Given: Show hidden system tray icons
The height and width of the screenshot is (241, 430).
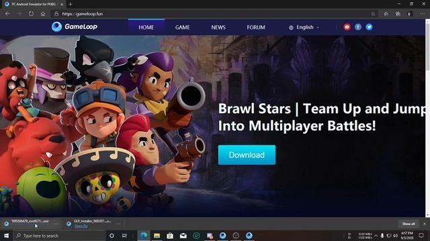Looking at the screenshot, I should pyautogui.click(x=376, y=236).
